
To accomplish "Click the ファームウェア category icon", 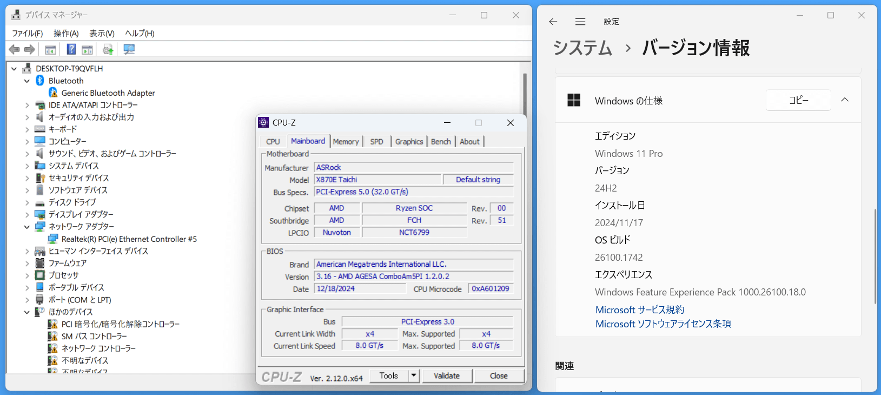I will (40, 263).
